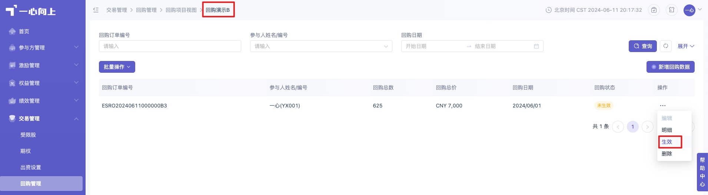Viewport: 708px width, 195px height.
Task: Open the 批量操作 dropdown button
Action: 117,67
